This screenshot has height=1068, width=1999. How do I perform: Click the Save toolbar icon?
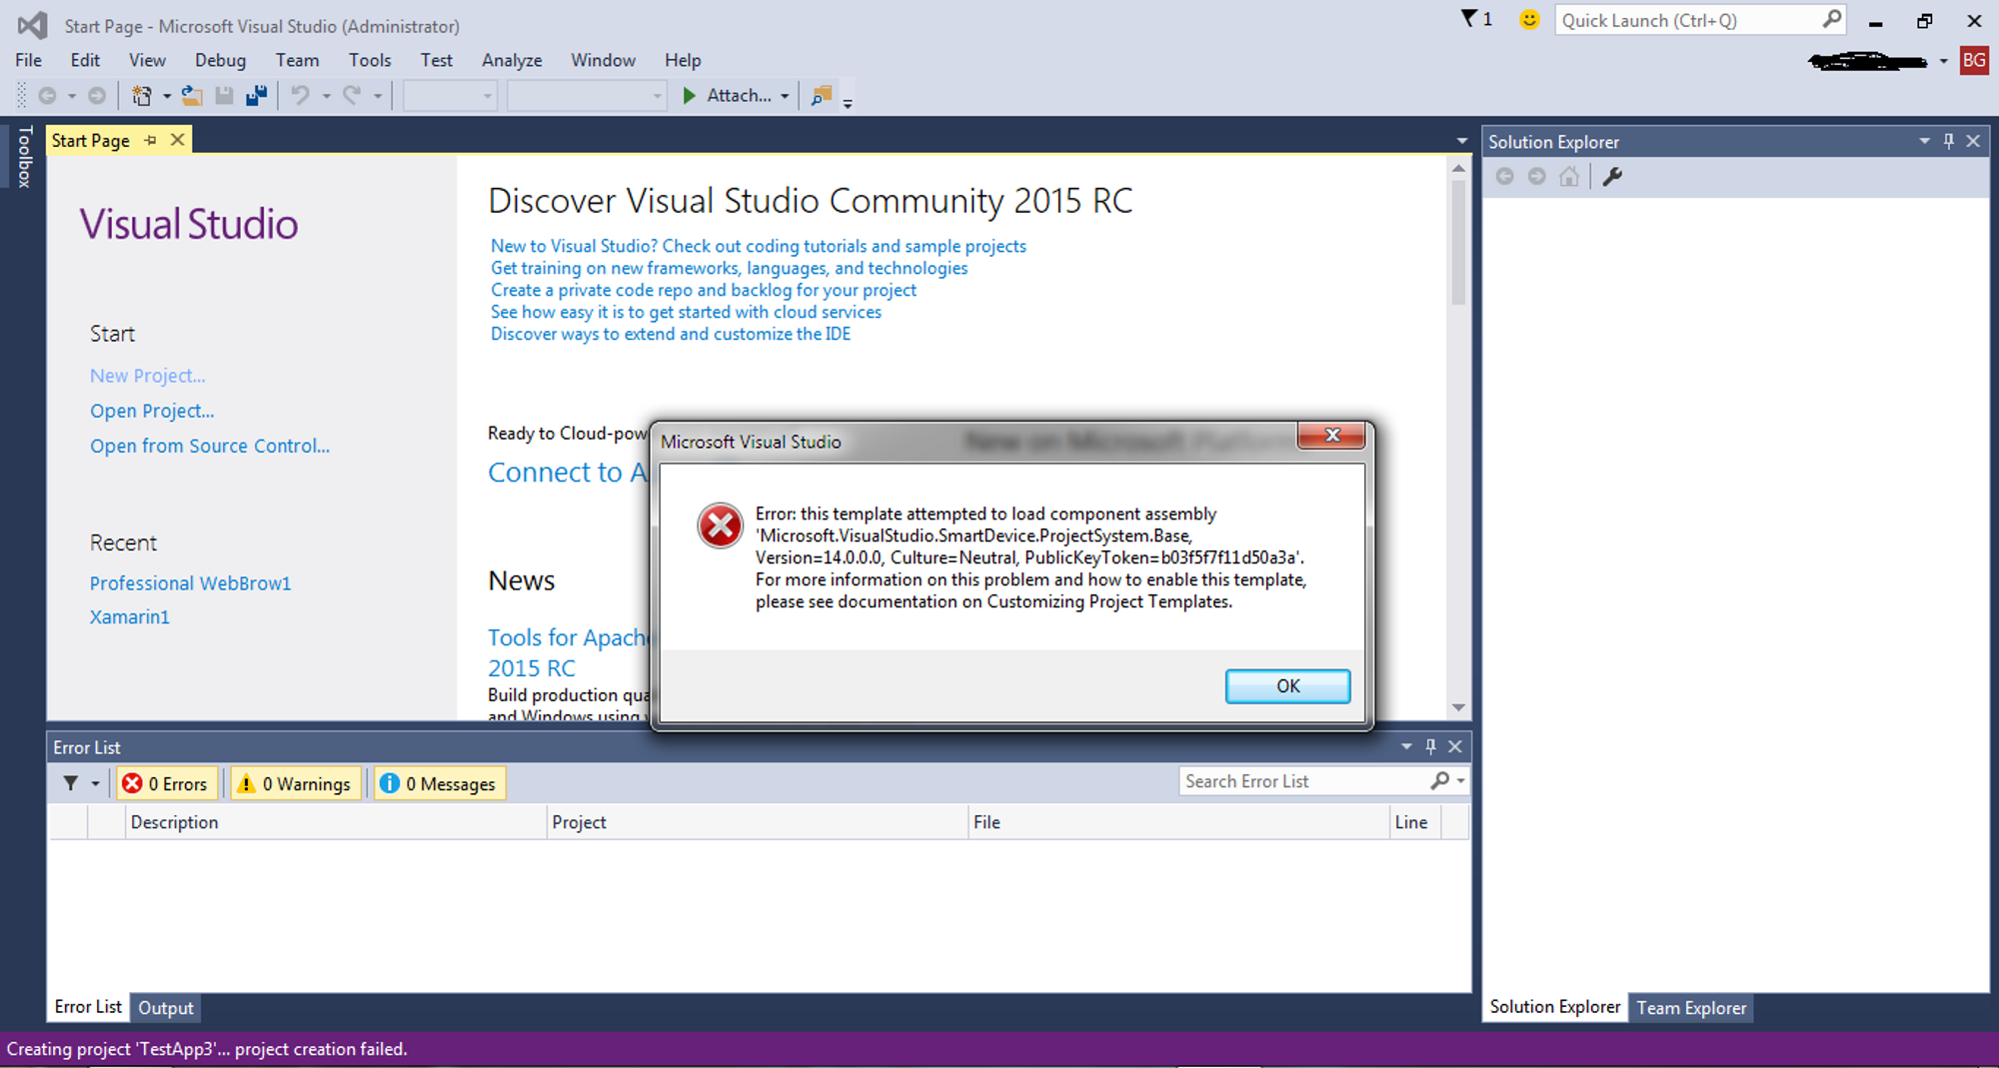pyautogui.click(x=224, y=96)
